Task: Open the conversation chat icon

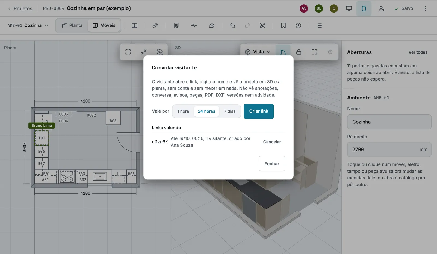Action: (x=212, y=25)
